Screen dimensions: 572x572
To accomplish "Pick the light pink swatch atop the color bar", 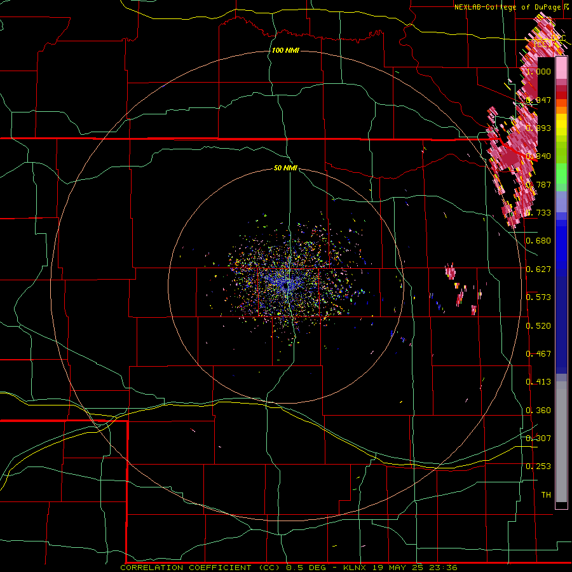I will pyautogui.click(x=561, y=68).
